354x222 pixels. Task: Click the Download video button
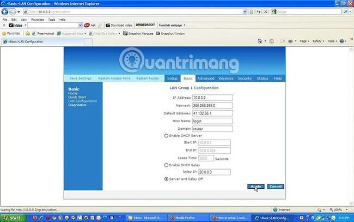[119, 25]
